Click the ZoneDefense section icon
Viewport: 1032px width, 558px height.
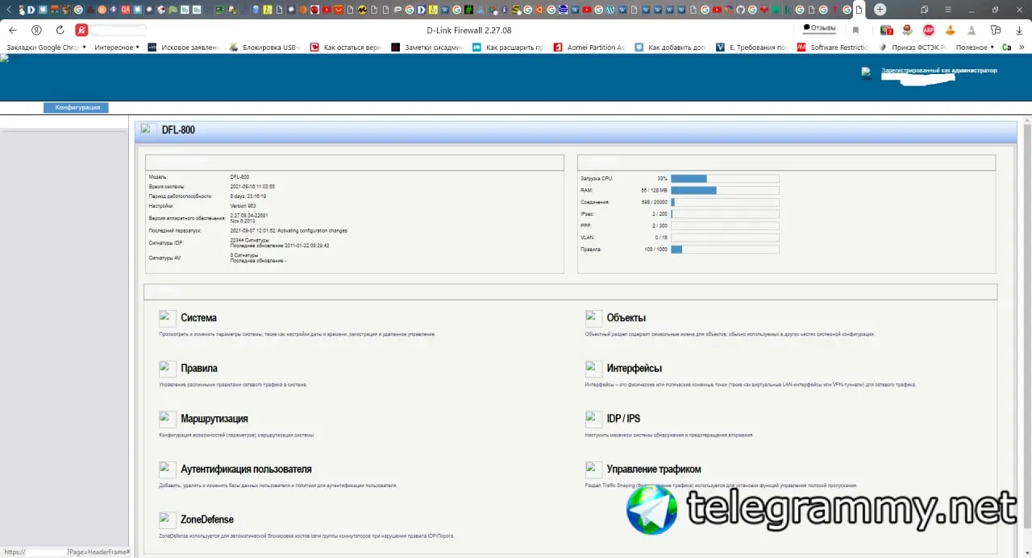point(168,520)
